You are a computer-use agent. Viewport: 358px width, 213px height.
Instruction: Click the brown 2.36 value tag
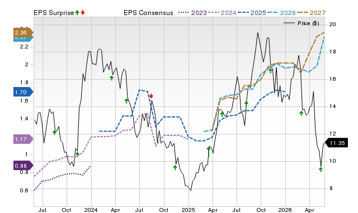[23, 33]
